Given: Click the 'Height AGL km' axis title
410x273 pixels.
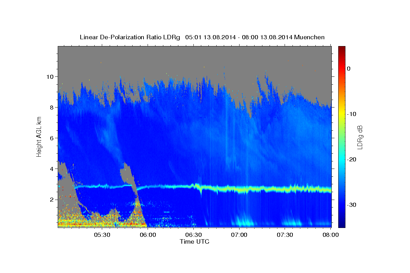Looking at the screenshot, I should tap(39, 137).
